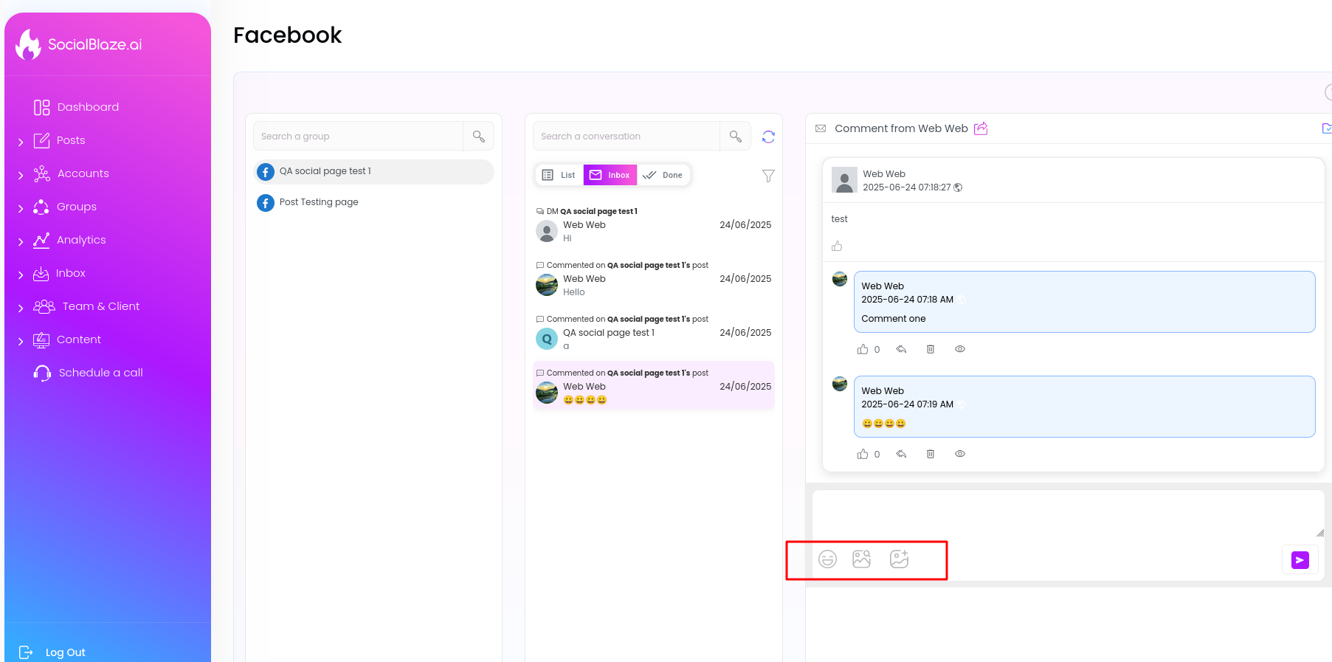1332x662 pixels.
Task: Click the conversation search magnifier icon
Action: (736, 137)
